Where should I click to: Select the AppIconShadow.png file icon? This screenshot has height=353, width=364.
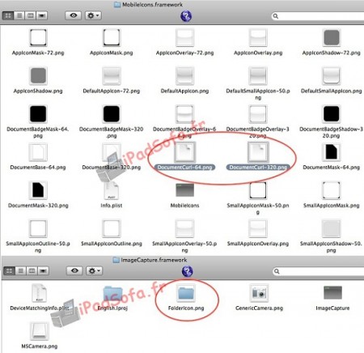[x=38, y=76]
